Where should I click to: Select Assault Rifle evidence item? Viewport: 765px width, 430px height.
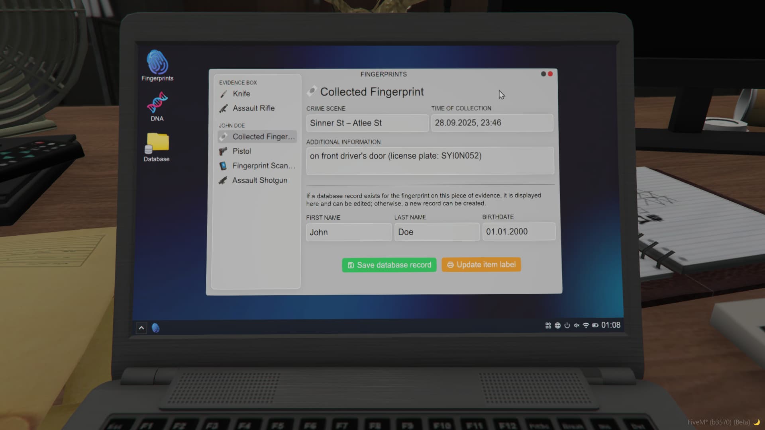pos(253,108)
